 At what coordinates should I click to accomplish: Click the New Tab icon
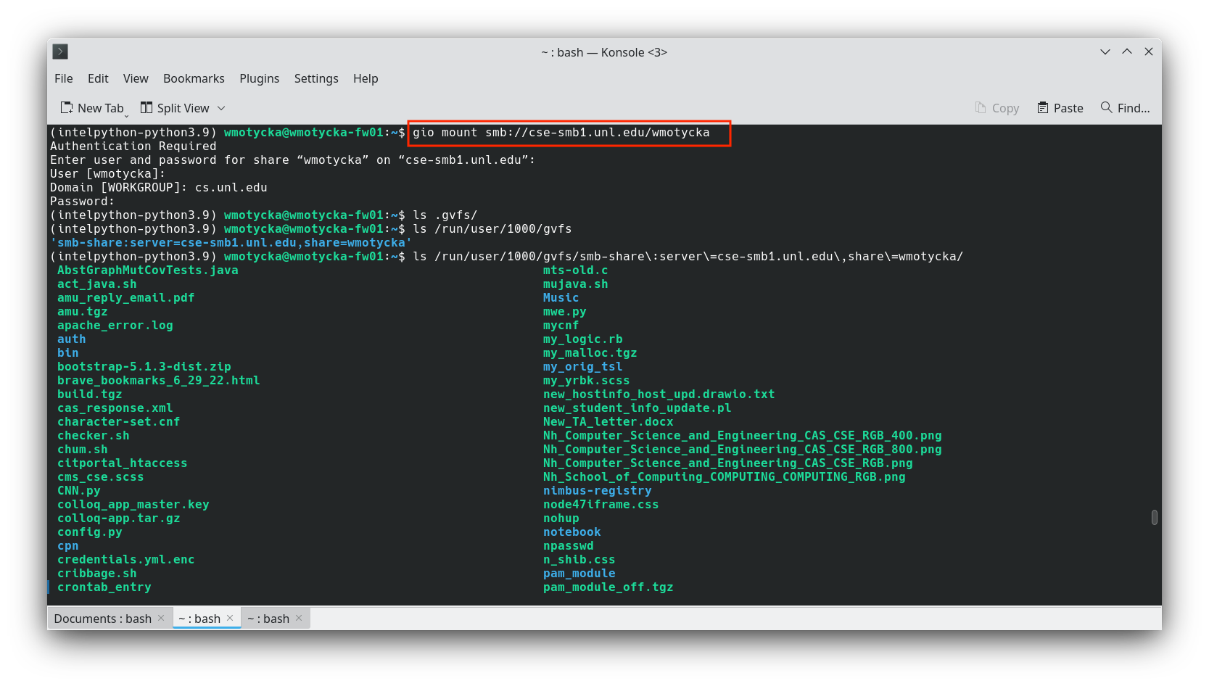67,108
